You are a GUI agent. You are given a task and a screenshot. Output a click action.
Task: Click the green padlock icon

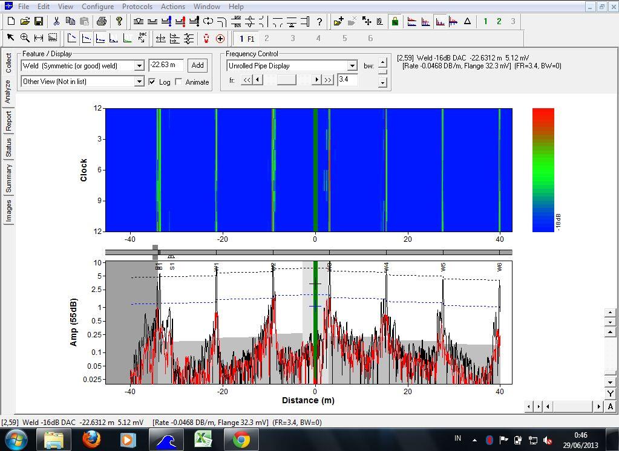point(395,21)
